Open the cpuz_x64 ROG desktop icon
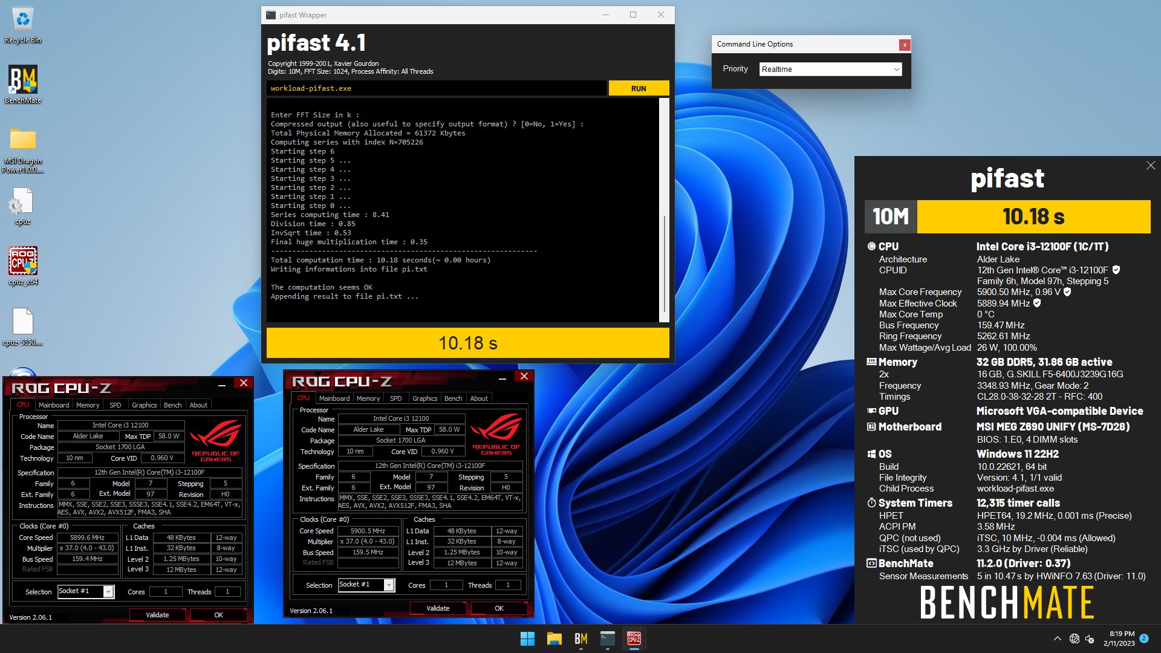The width and height of the screenshot is (1161, 653). [23, 266]
